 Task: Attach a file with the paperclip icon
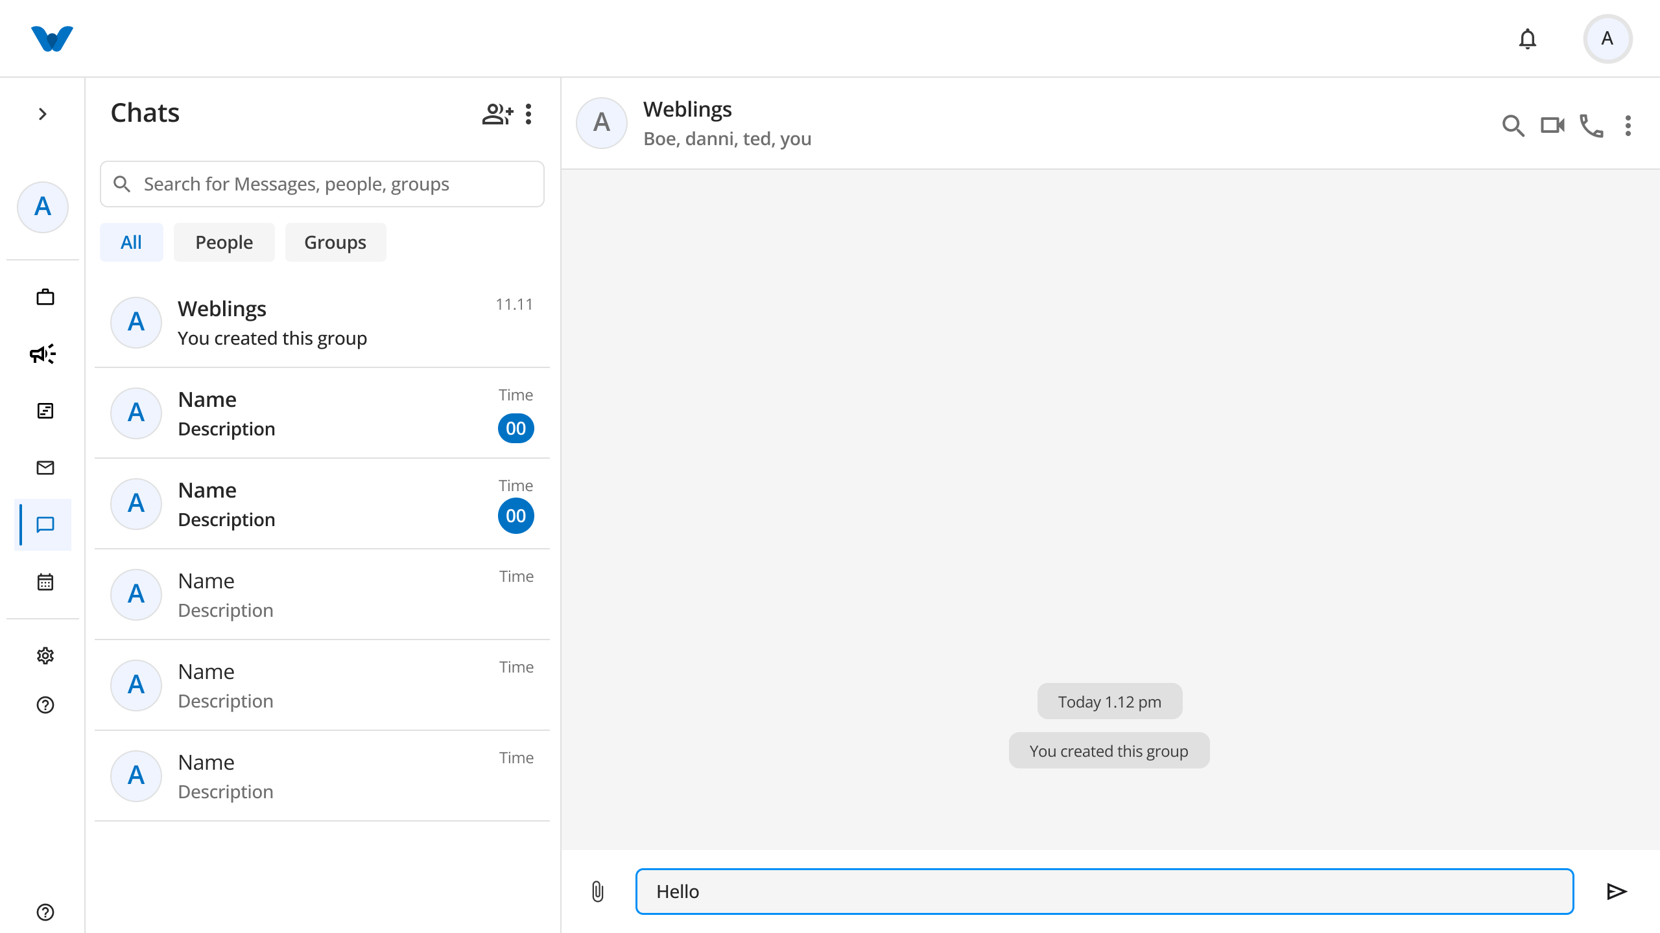(598, 892)
